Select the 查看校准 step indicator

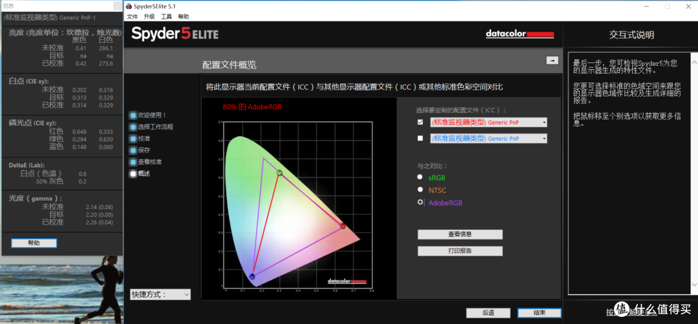point(133,162)
